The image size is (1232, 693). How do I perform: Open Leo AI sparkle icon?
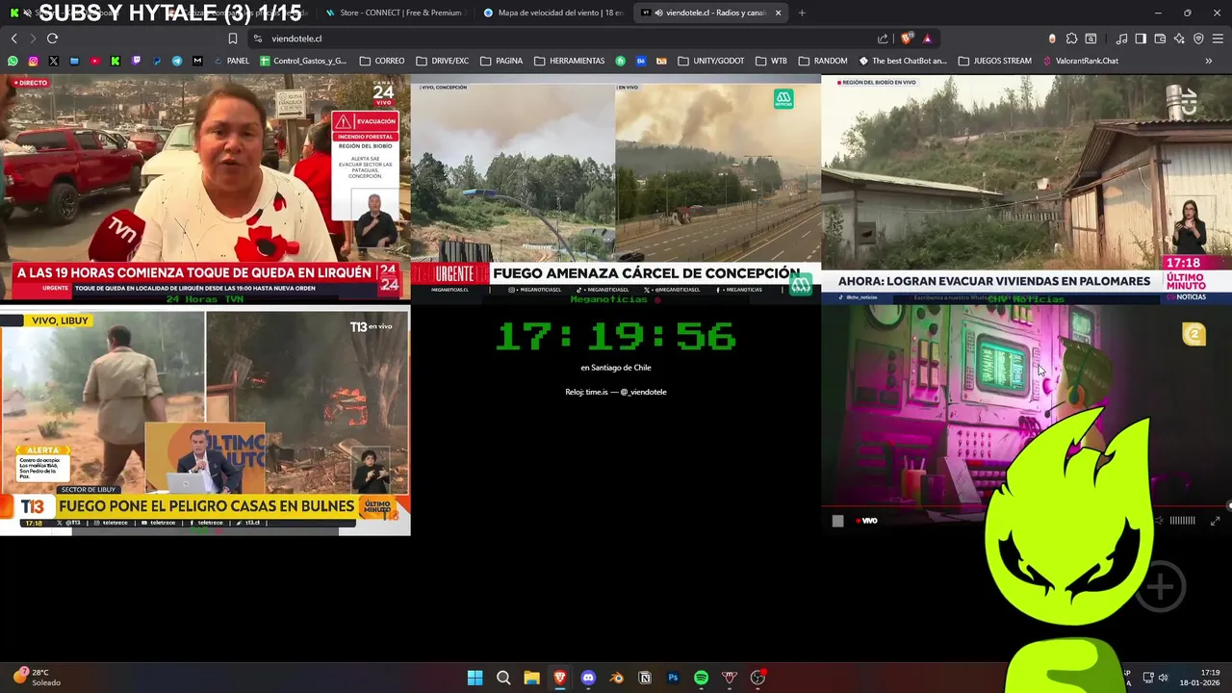click(x=1179, y=38)
